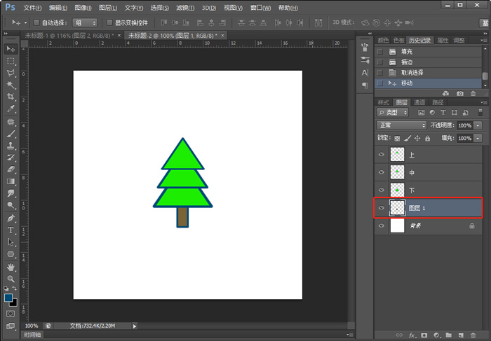This screenshot has height=341, width=491.
Task: Open the 组 auto-select dropdown
Action: point(85,22)
